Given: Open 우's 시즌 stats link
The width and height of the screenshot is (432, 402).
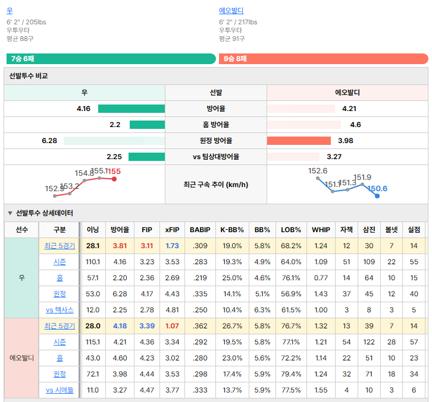Looking at the screenshot, I should [60, 262].
